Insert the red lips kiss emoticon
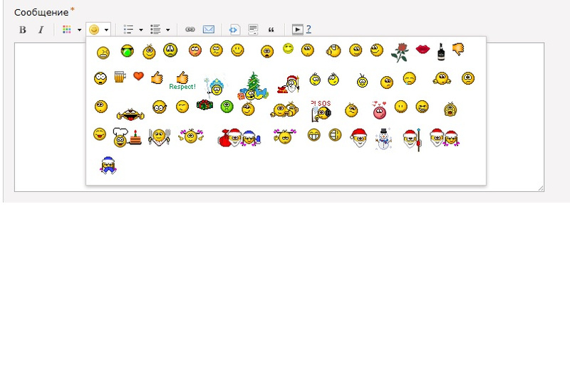Image resolution: width=570 pixels, height=379 pixels. (423, 49)
